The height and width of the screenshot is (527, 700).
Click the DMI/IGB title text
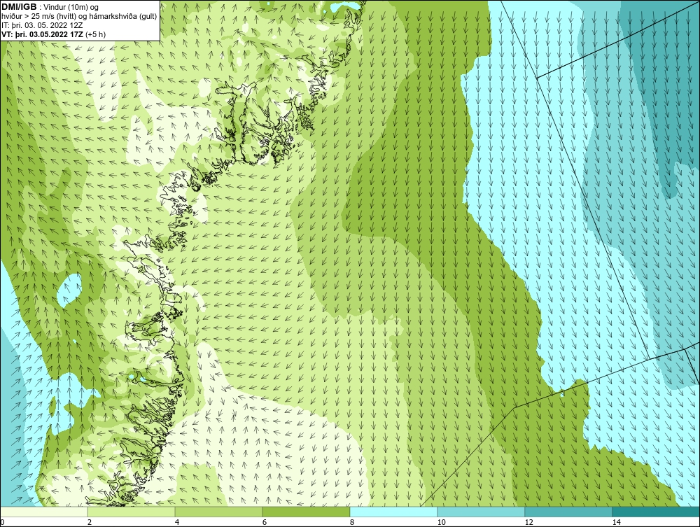coord(19,7)
